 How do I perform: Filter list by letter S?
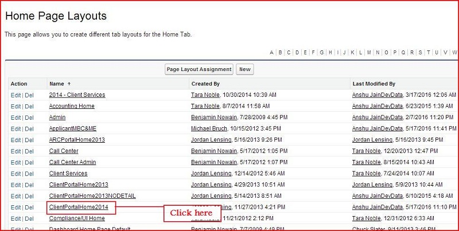421,52
